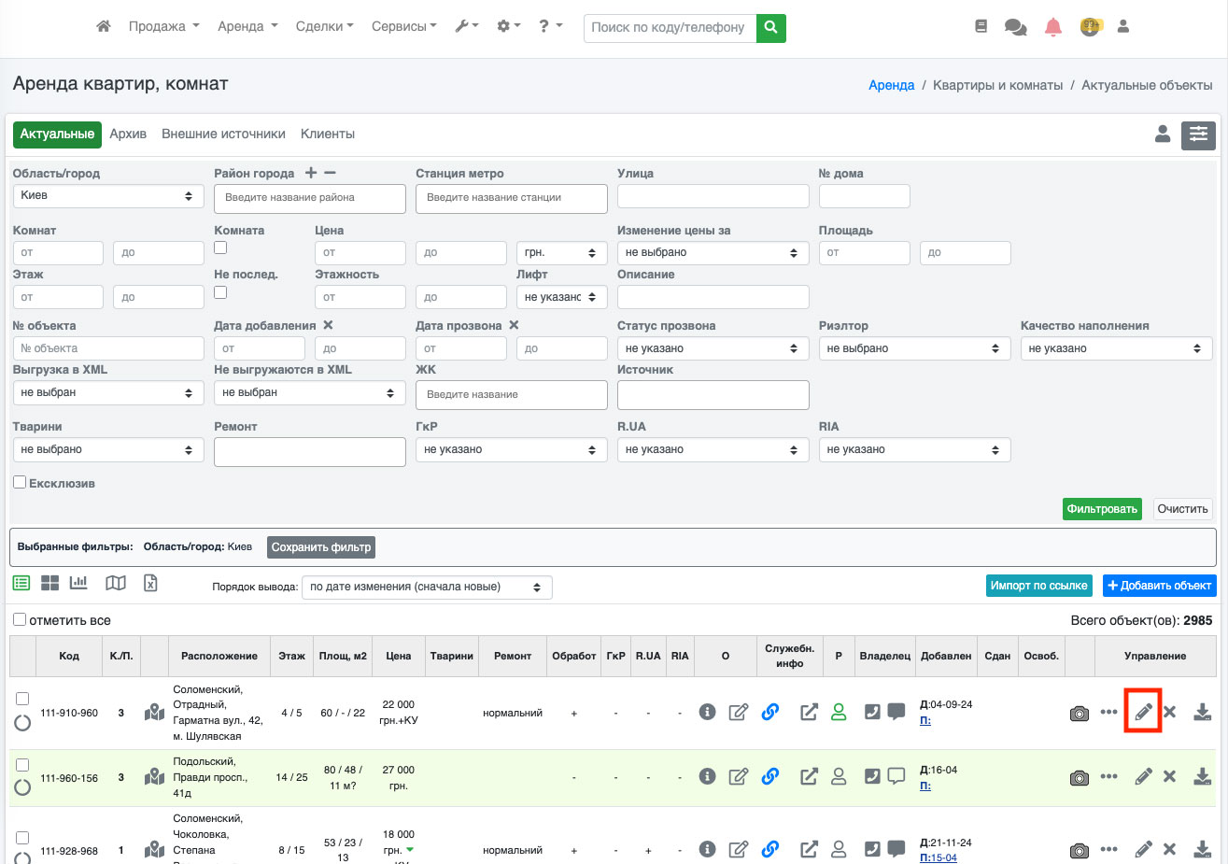1228x864 pixels.
Task: Click the download icon for listing 111-910-960
Action: 1202,712
